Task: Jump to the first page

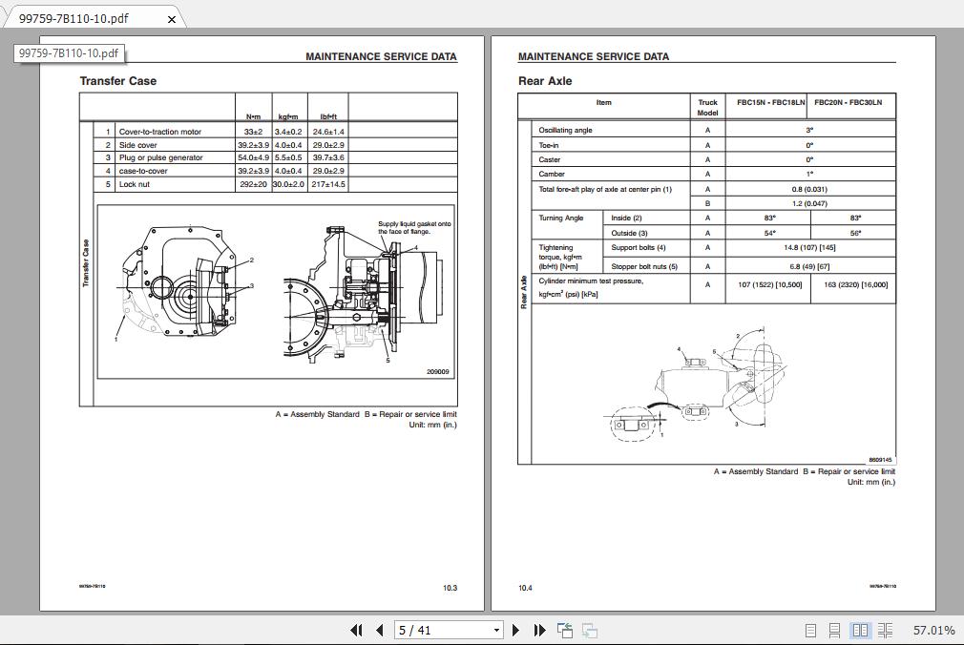Action: point(357,630)
